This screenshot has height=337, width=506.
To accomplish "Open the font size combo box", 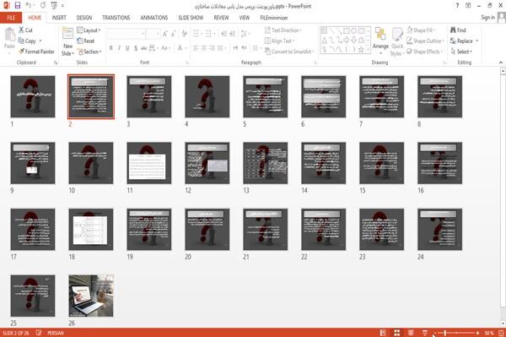I will click(x=153, y=33).
